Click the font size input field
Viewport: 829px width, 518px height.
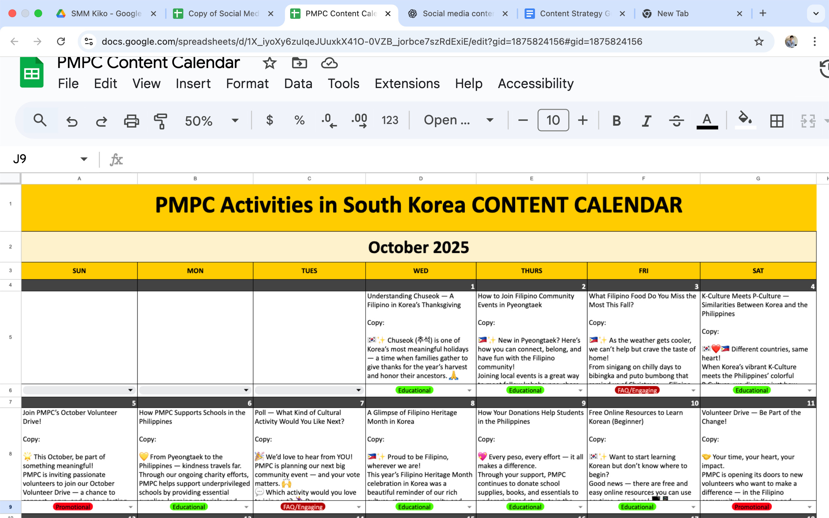553,120
